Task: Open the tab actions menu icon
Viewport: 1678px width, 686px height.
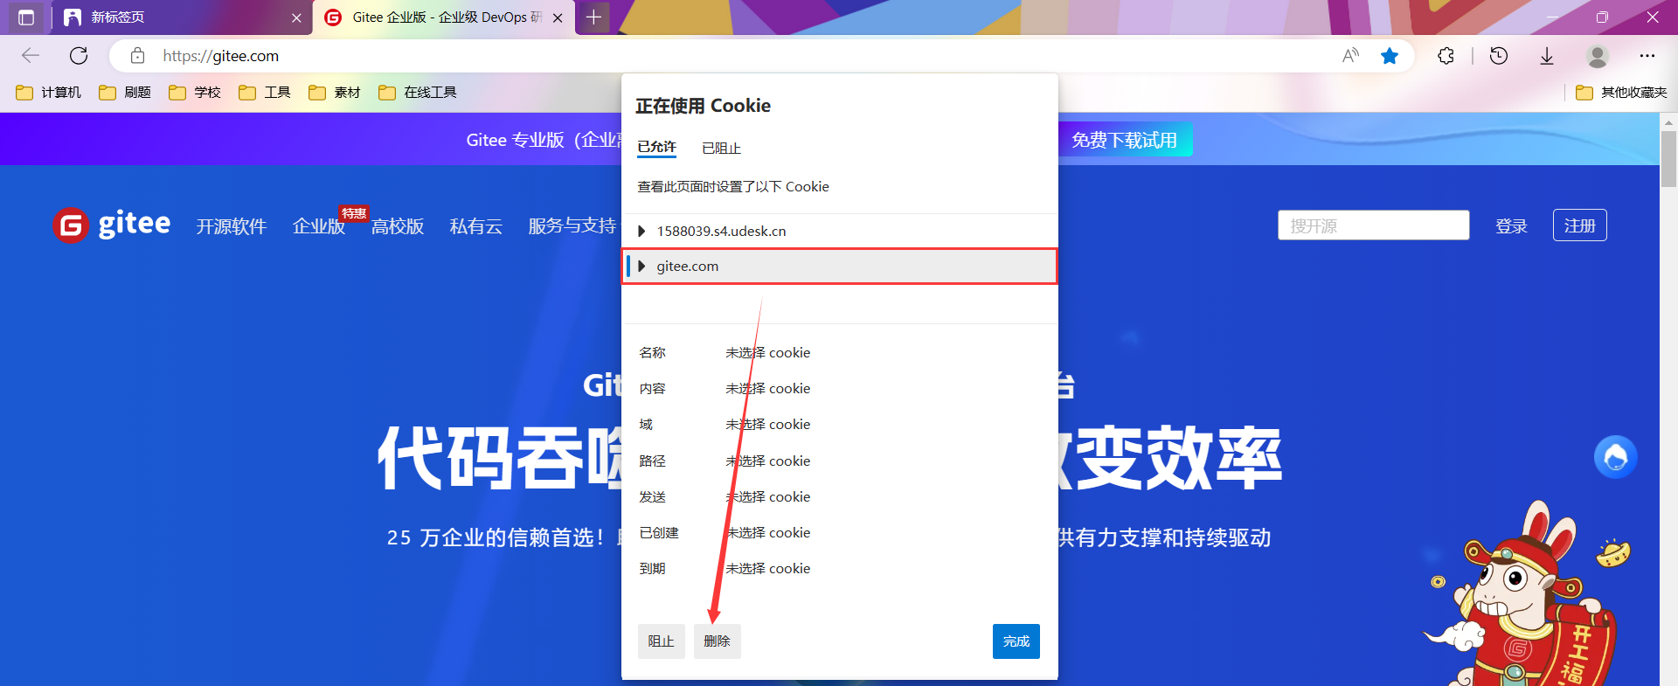Action: (26, 17)
